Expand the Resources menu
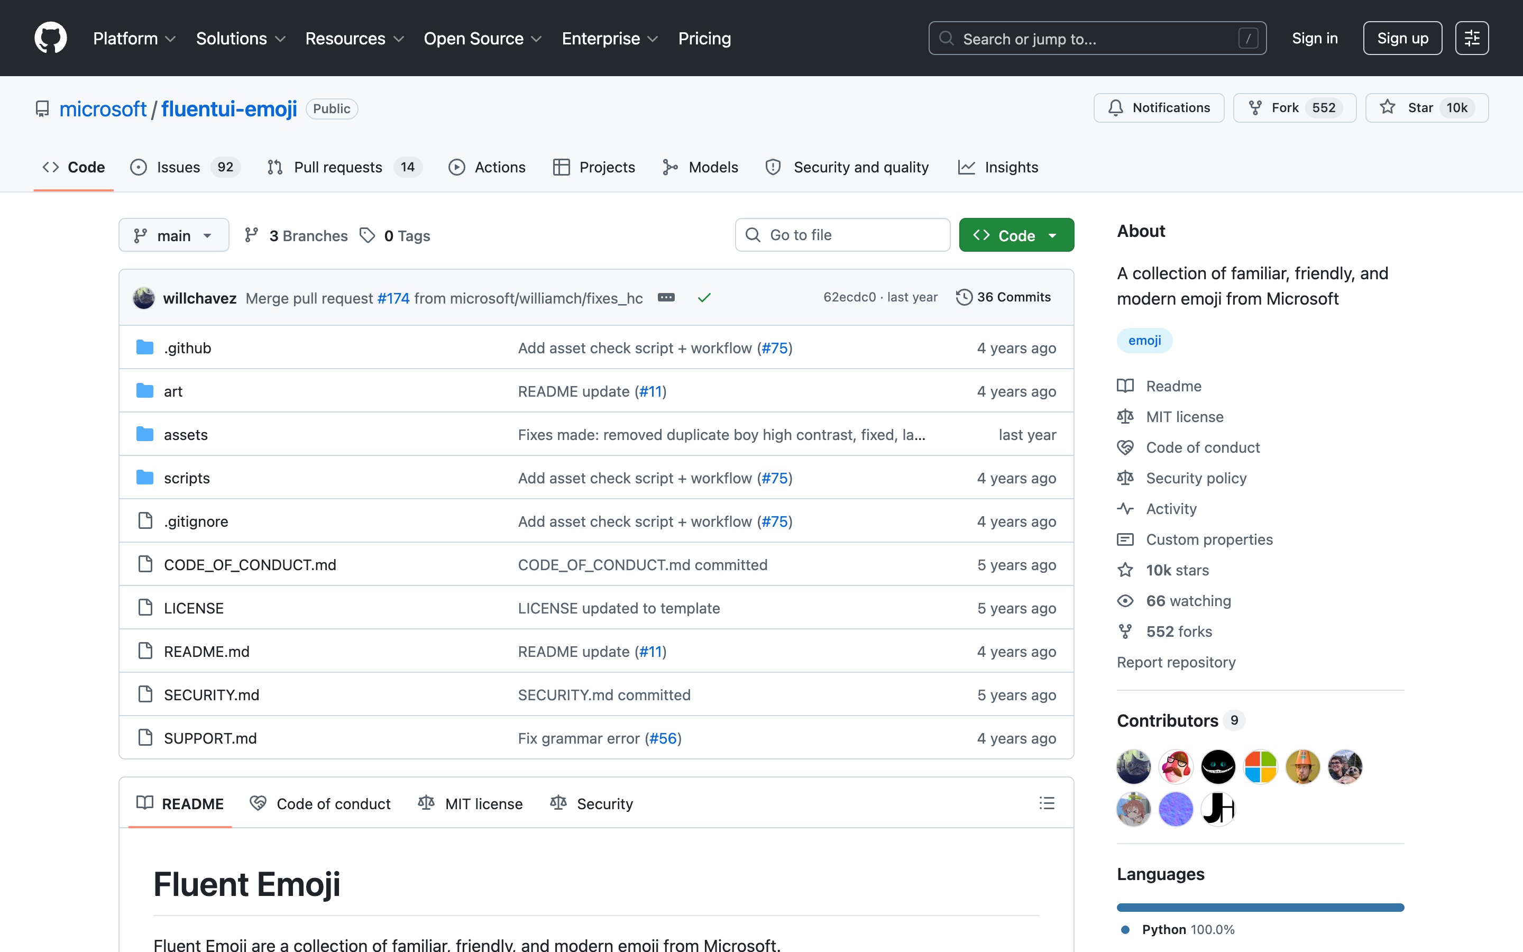This screenshot has width=1523, height=952. (354, 39)
